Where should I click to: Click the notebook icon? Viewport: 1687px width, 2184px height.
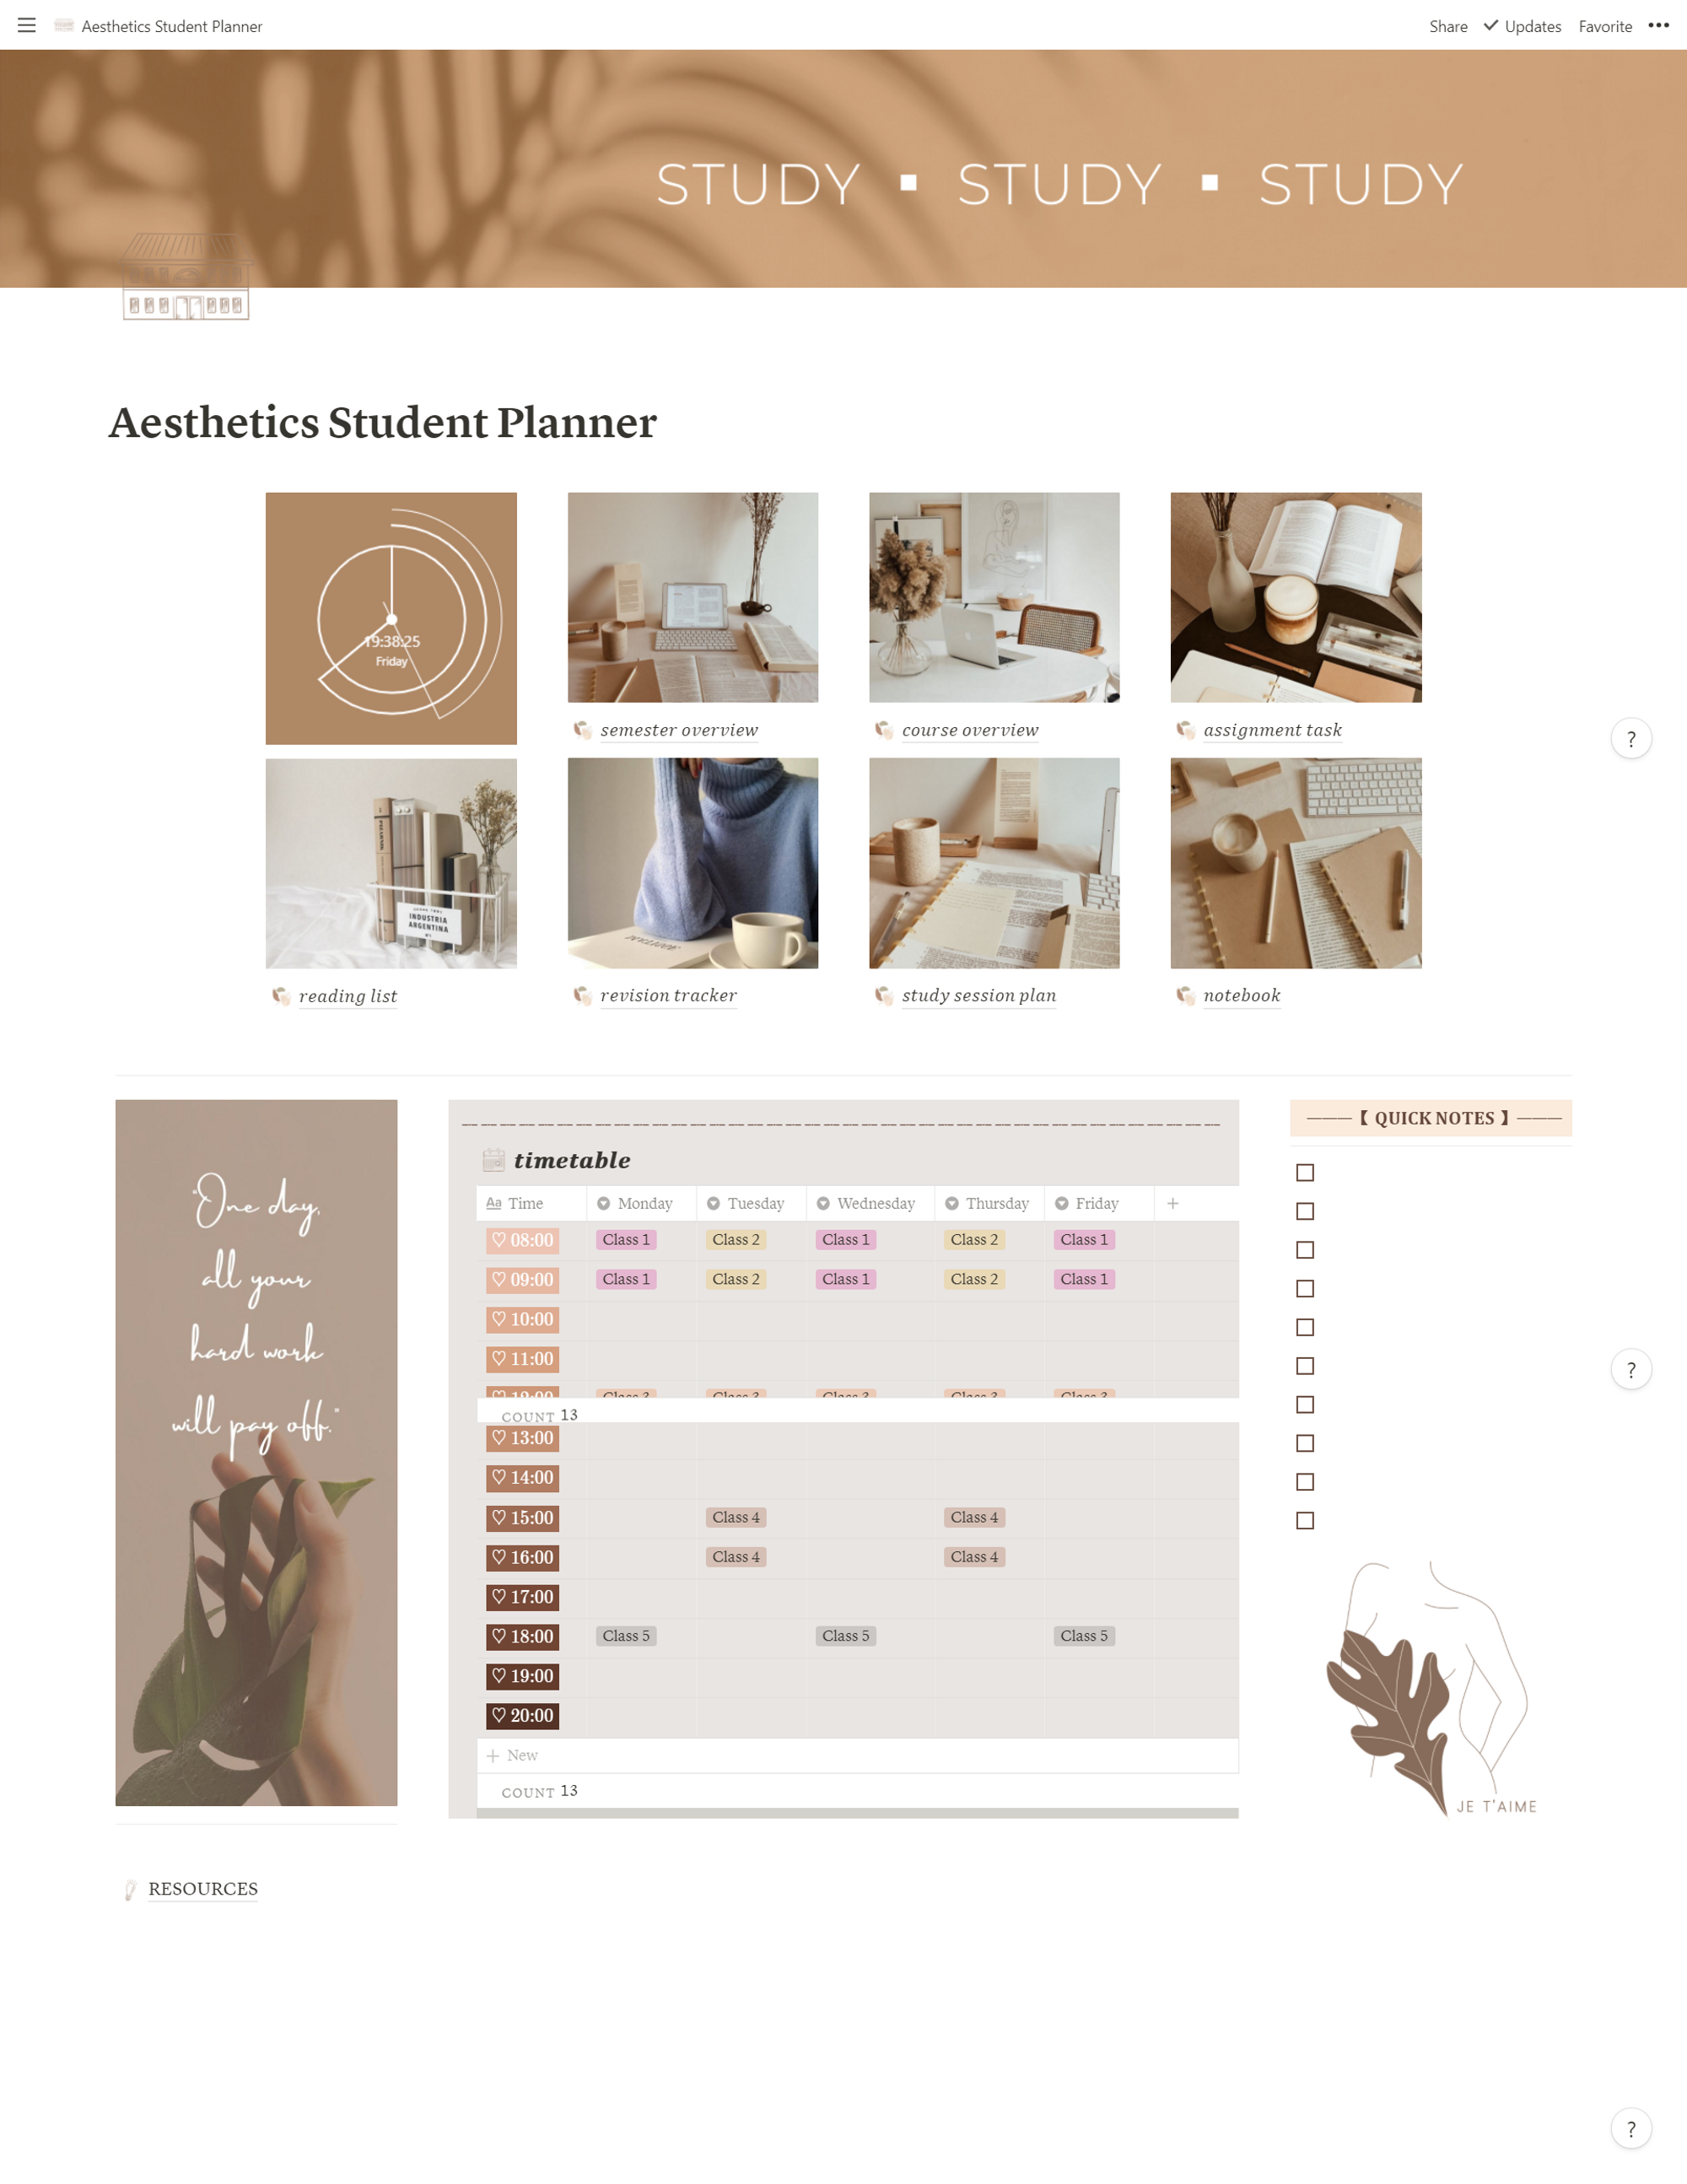pyautogui.click(x=1183, y=995)
